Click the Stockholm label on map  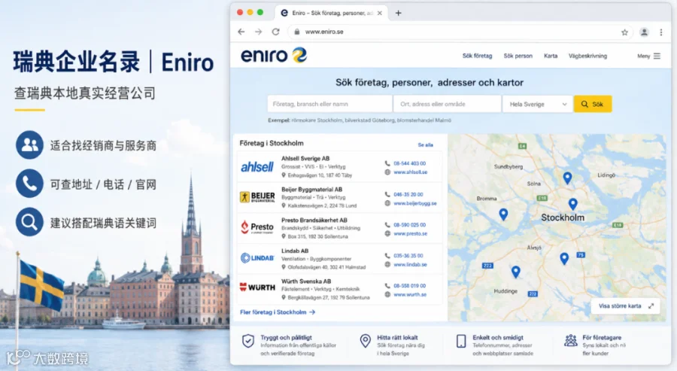pyautogui.click(x=563, y=217)
